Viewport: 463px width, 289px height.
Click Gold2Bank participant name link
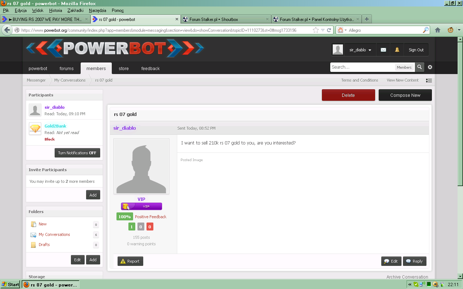(x=55, y=126)
